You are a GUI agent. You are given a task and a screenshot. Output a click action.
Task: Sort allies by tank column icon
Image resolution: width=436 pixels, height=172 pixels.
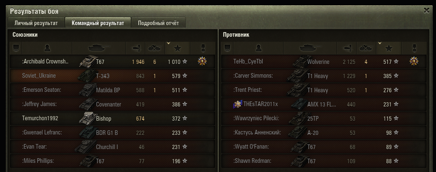(99, 48)
